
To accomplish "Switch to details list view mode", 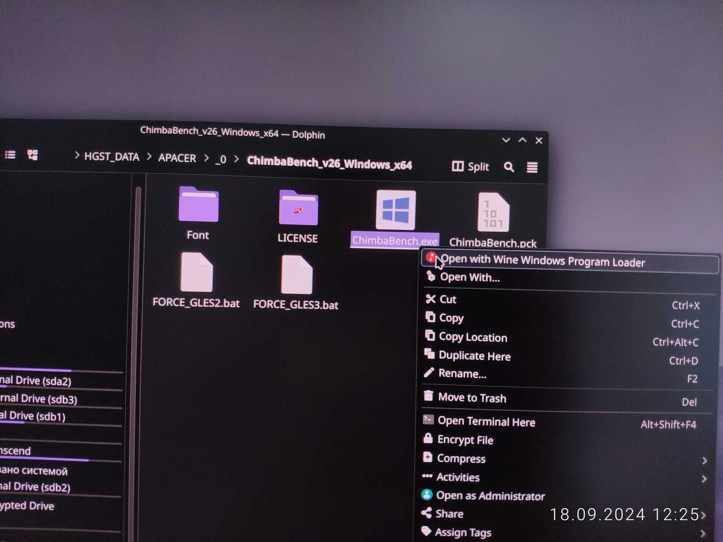I will (x=10, y=155).
